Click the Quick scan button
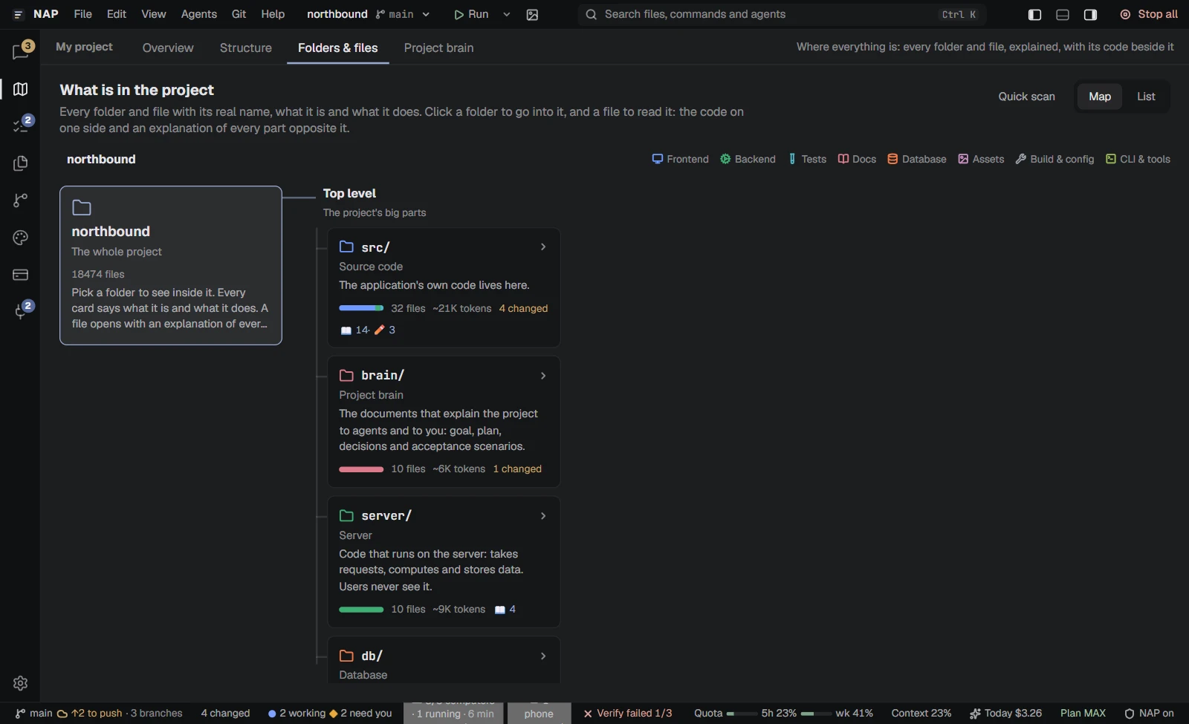The width and height of the screenshot is (1189, 724). [1026, 97]
